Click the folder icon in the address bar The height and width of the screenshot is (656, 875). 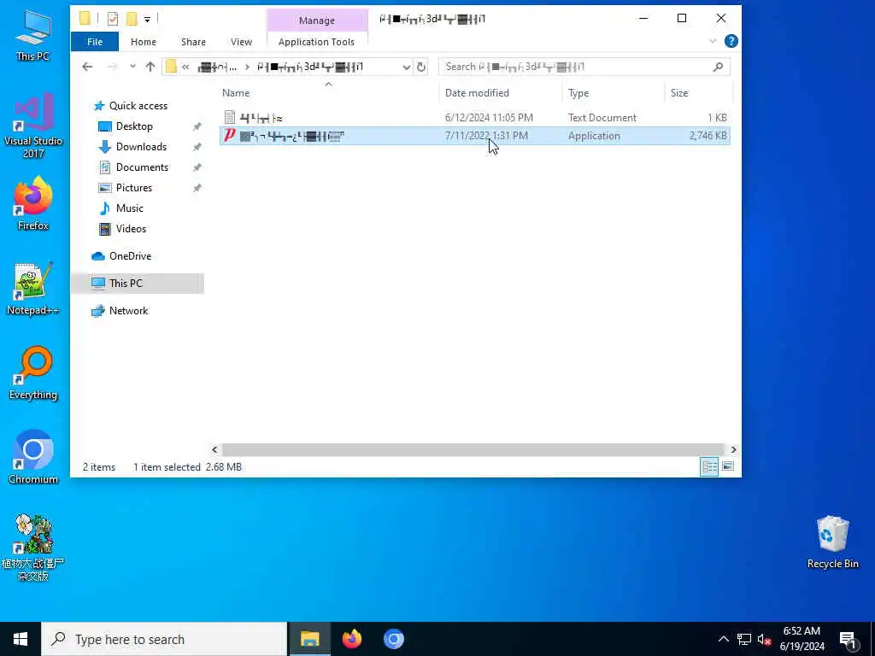(x=171, y=67)
